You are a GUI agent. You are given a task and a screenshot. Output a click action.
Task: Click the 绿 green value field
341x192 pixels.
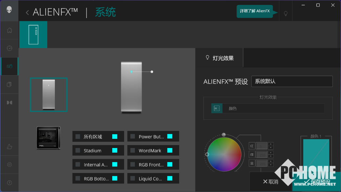(x=262, y=155)
